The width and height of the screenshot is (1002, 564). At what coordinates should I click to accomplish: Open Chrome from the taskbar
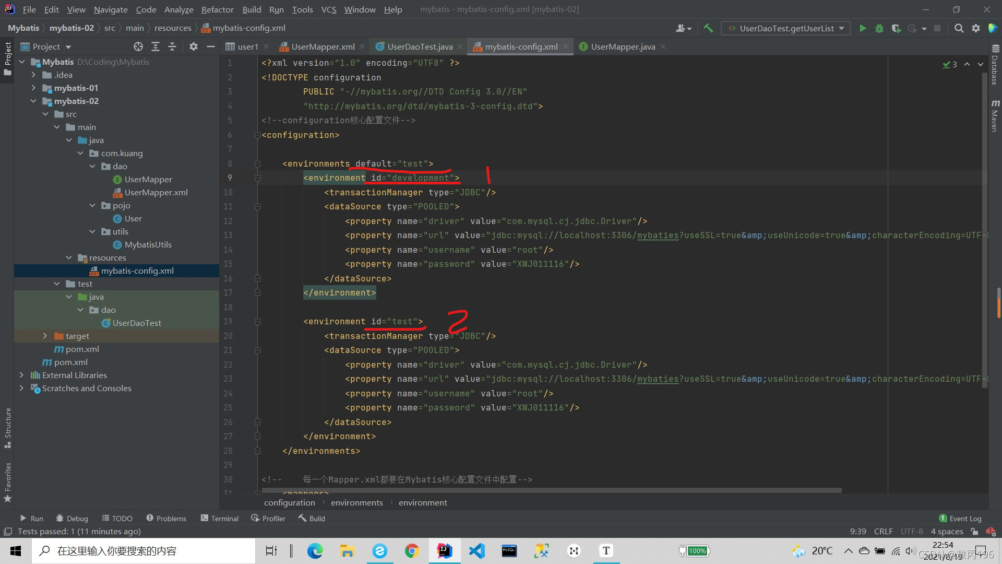pyautogui.click(x=412, y=551)
